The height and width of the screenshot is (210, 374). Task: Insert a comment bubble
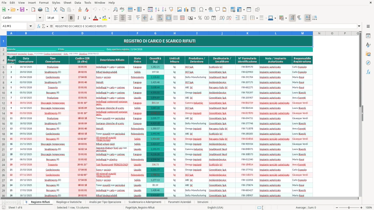[218, 10]
